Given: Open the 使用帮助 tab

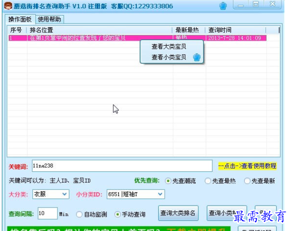Looking at the screenshot, I should point(49,19).
